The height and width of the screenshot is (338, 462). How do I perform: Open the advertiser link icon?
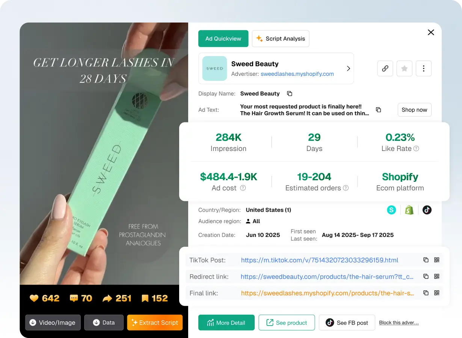pyautogui.click(x=385, y=68)
